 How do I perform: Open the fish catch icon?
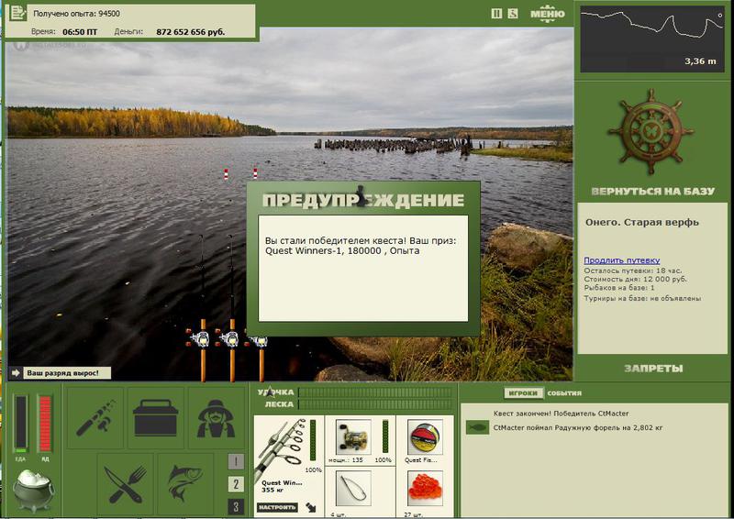(185, 484)
